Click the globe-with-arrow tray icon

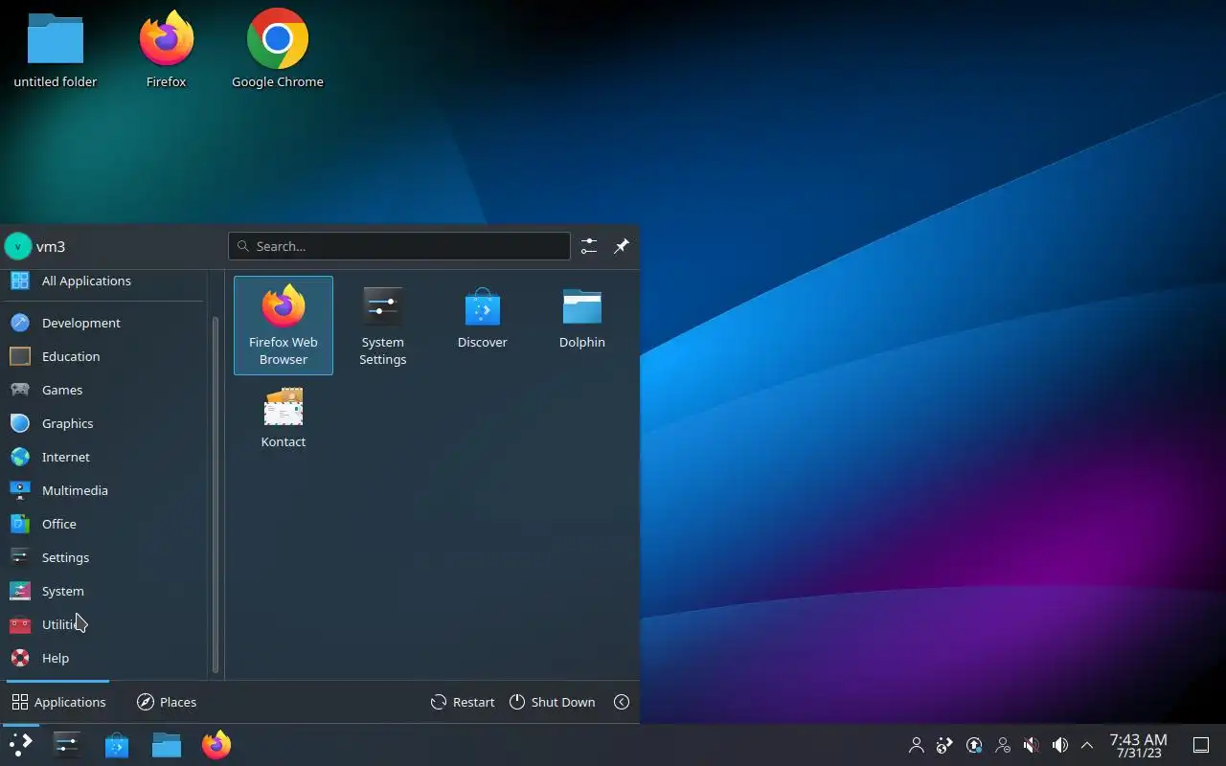point(945,745)
